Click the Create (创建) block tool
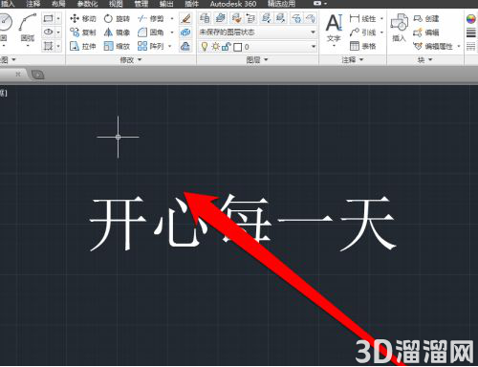The height and width of the screenshot is (367, 478). [426, 18]
